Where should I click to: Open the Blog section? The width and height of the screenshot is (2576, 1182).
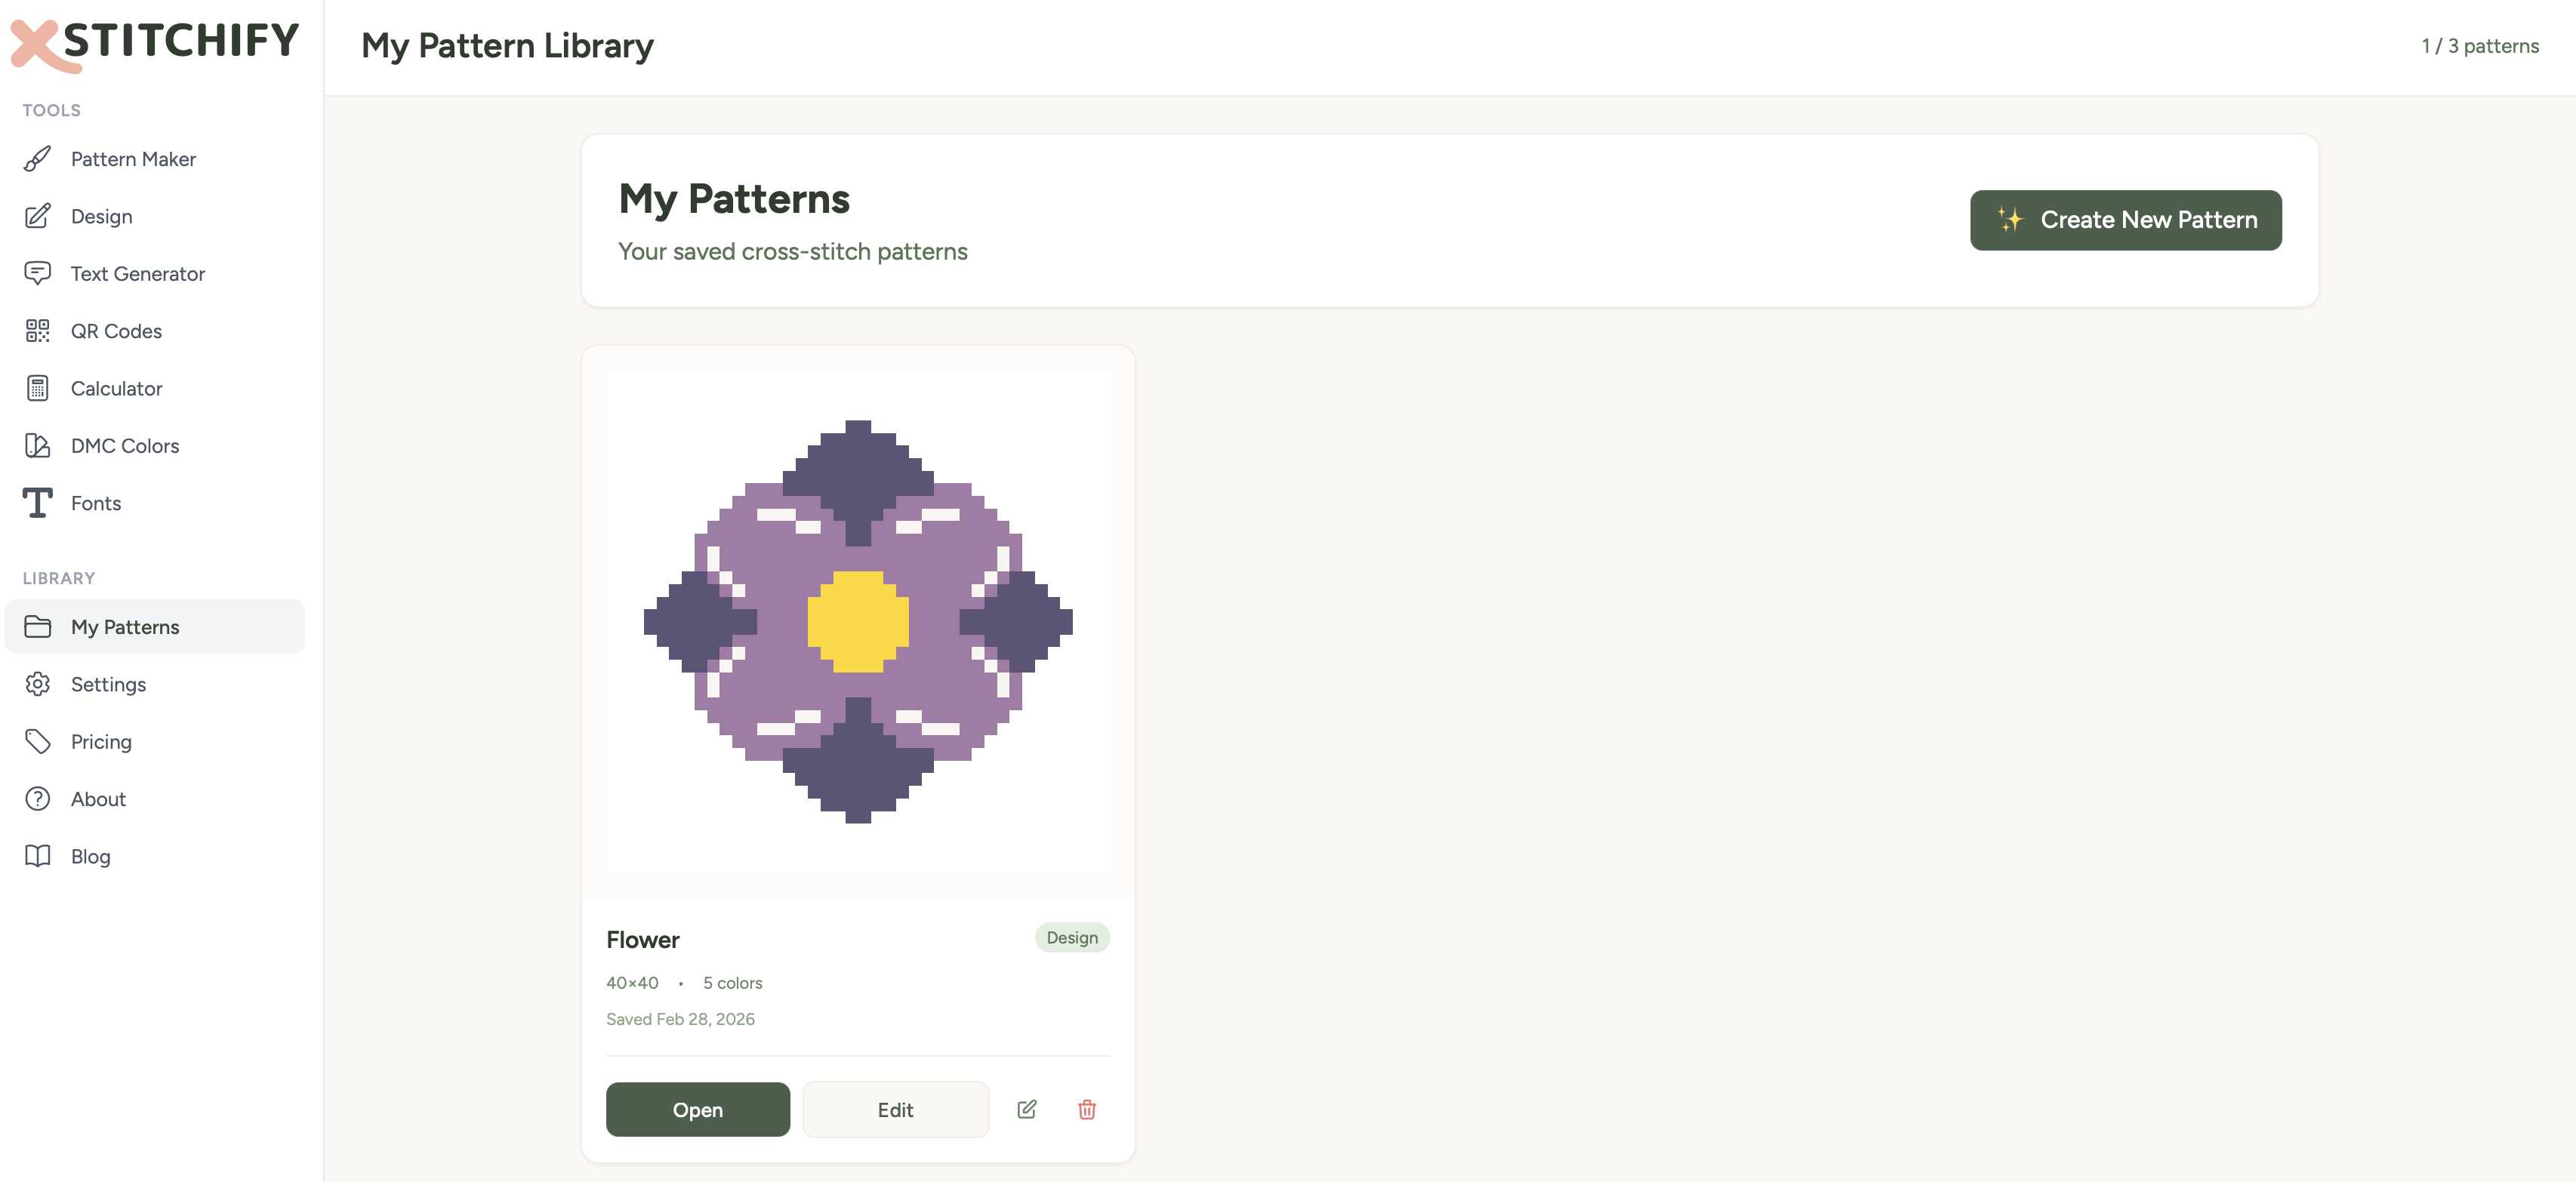click(90, 856)
